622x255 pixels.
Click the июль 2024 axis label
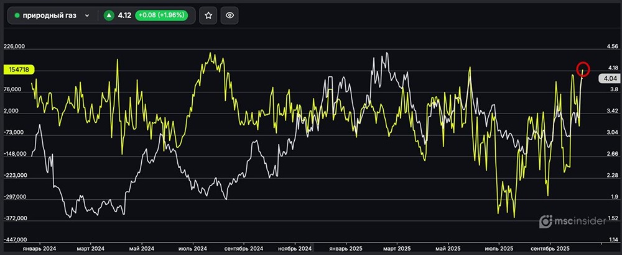point(192,248)
